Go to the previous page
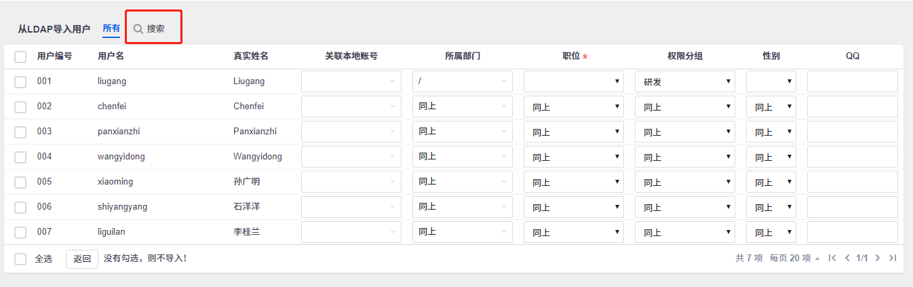Viewport: 913px width, 287px height. click(x=847, y=258)
